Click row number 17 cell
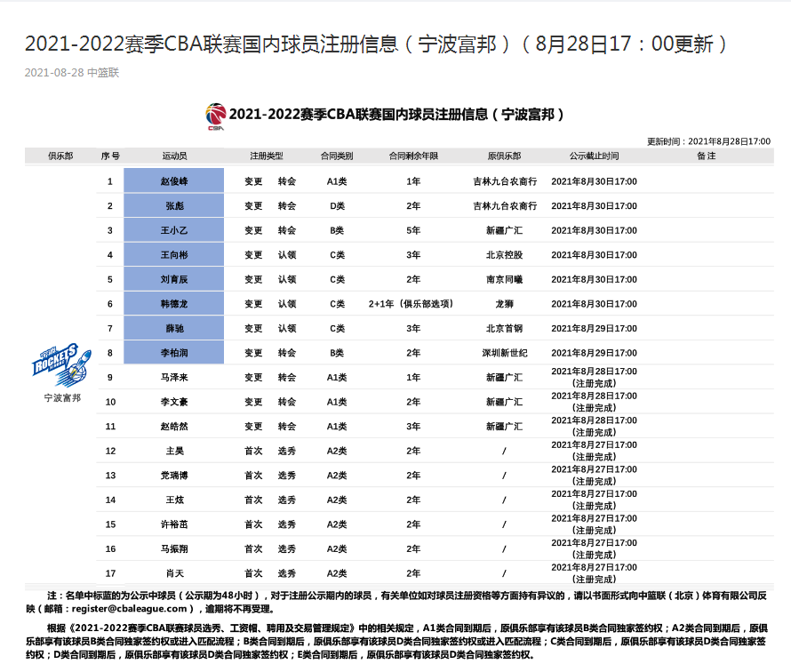 (x=110, y=573)
